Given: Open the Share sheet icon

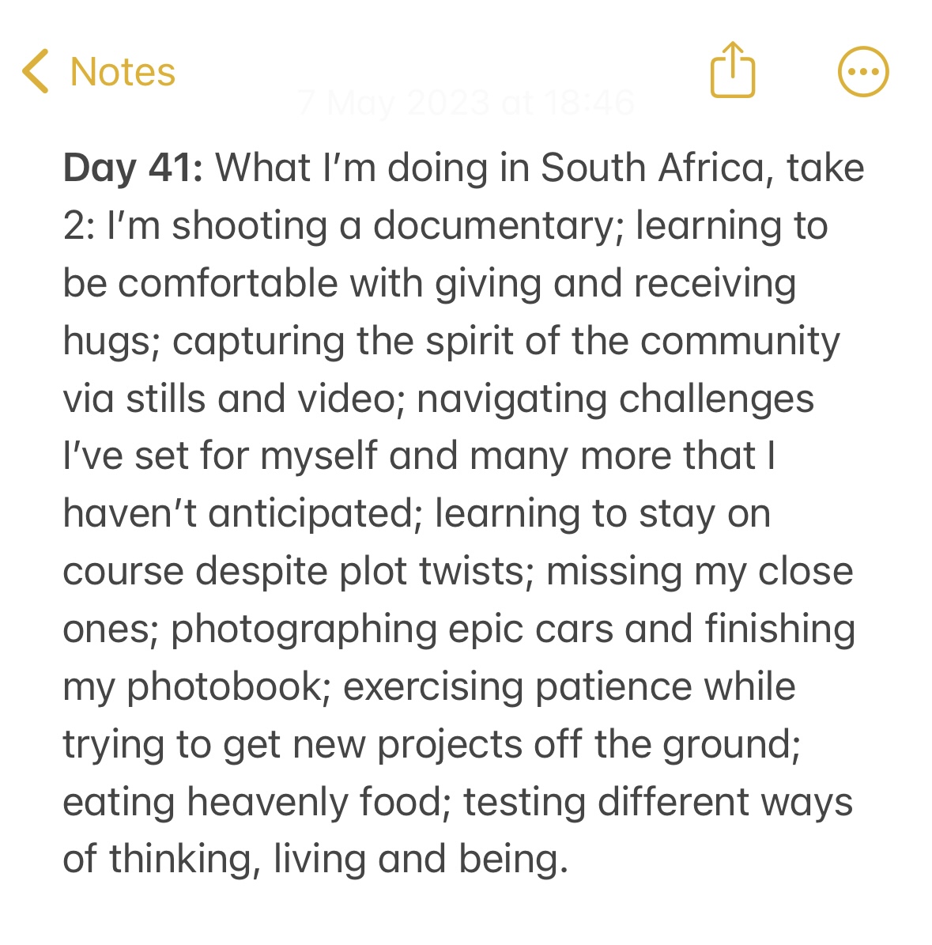Looking at the screenshot, I should [733, 70].
